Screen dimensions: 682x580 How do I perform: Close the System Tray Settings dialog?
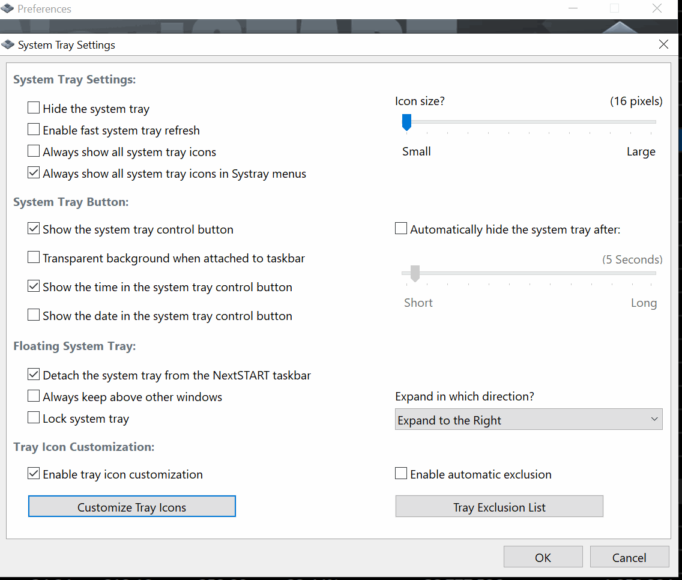[x=663, y=44]
